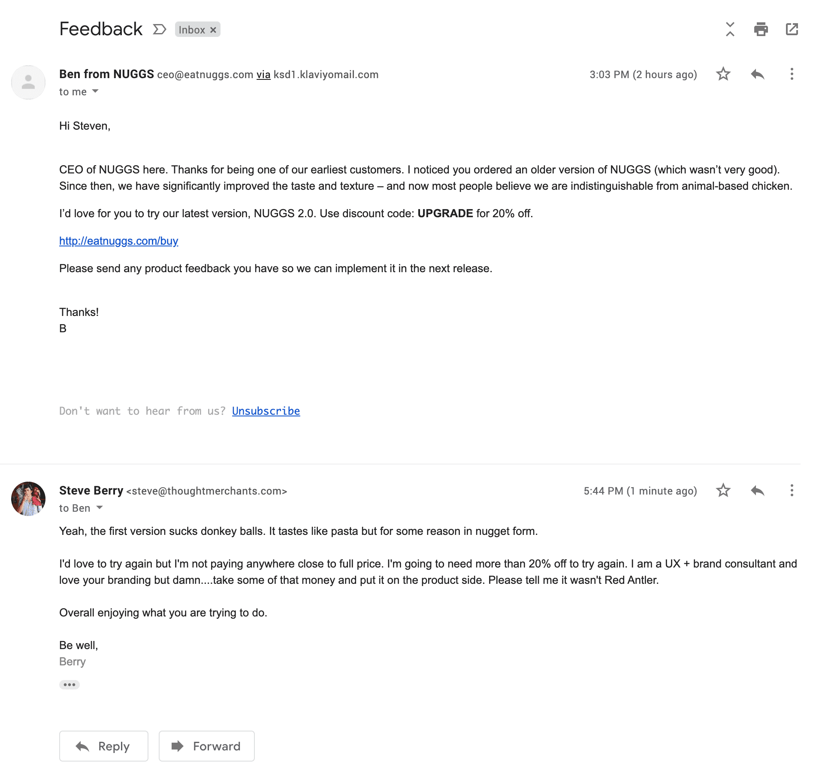This screenshot has height=777, width=816.
Task: Star Steve Berry's reply message
Action: (x=723, y=491)
